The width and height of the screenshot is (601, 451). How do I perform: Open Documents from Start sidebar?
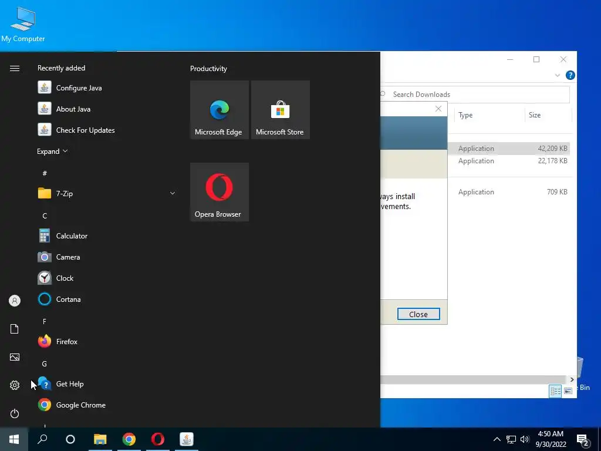point(15,329)
